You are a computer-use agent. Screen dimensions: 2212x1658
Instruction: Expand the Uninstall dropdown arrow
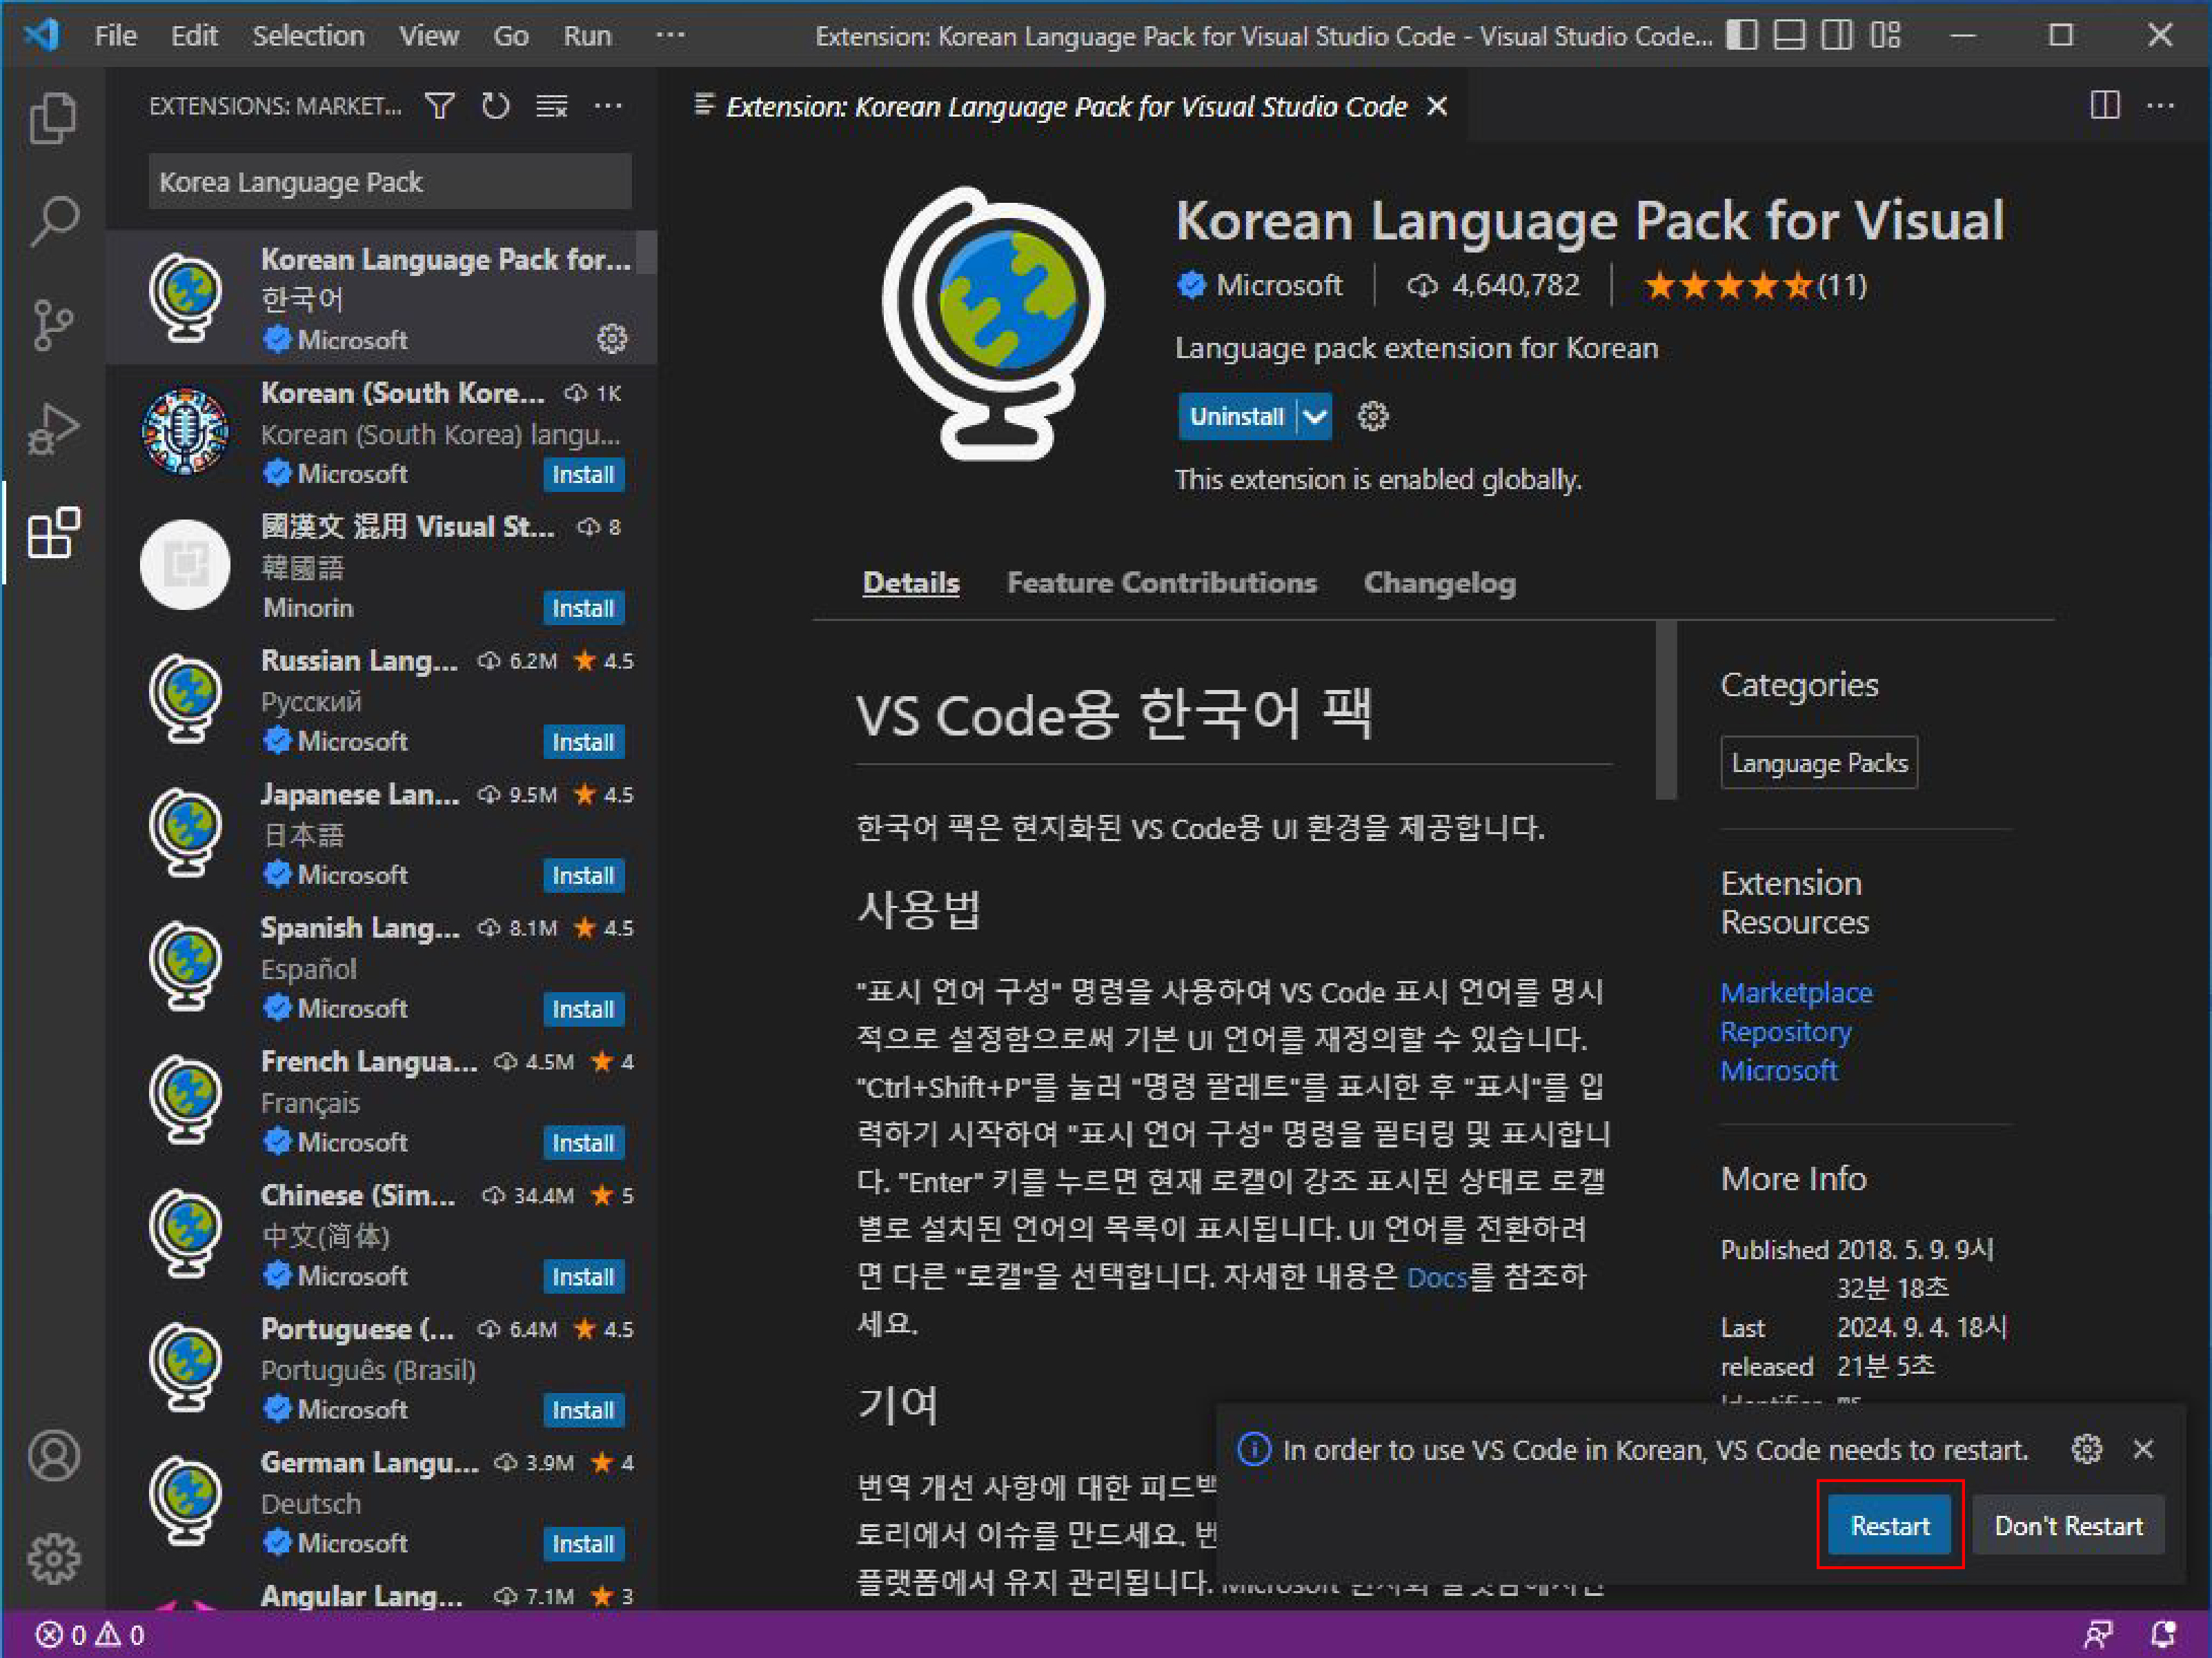point(1315,416)
